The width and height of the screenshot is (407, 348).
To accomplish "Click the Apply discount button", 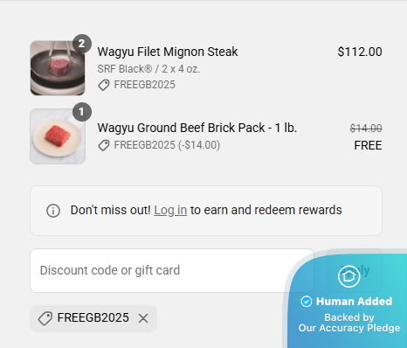I will pyautogui.click(x=355, y=270).
